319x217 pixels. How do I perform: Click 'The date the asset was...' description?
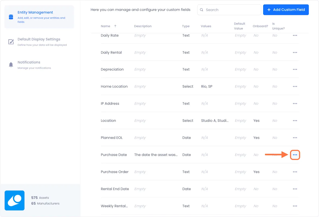[x=156, y=155]
